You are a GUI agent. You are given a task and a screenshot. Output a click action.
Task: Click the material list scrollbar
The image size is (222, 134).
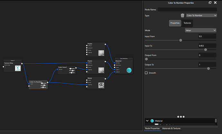[x=216, y=121]
